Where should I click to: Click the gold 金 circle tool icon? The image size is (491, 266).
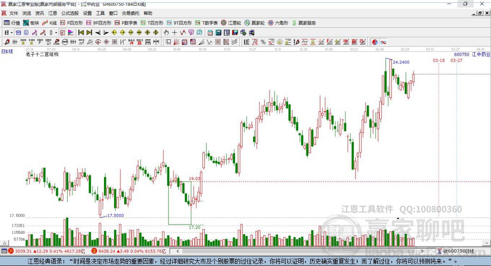point(280,42)
